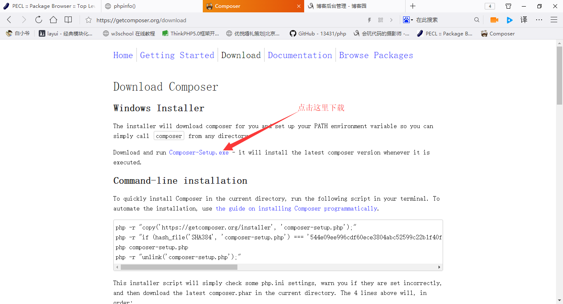
Task: Click the tab count box showing 4
Action: click(490, 6)
